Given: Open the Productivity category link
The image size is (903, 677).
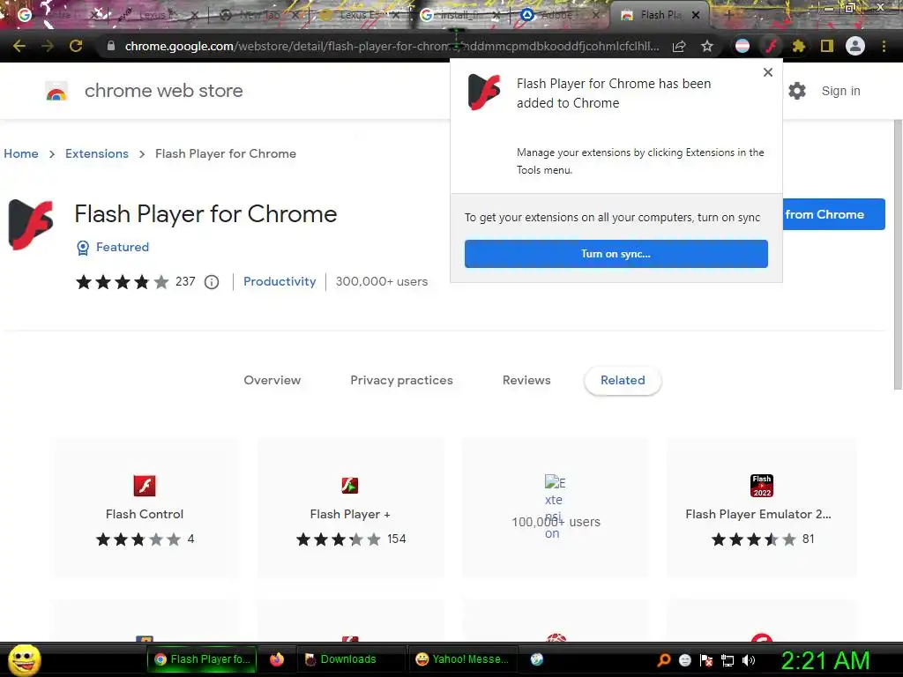Looking at the screenshot, I should pos(280,281).
